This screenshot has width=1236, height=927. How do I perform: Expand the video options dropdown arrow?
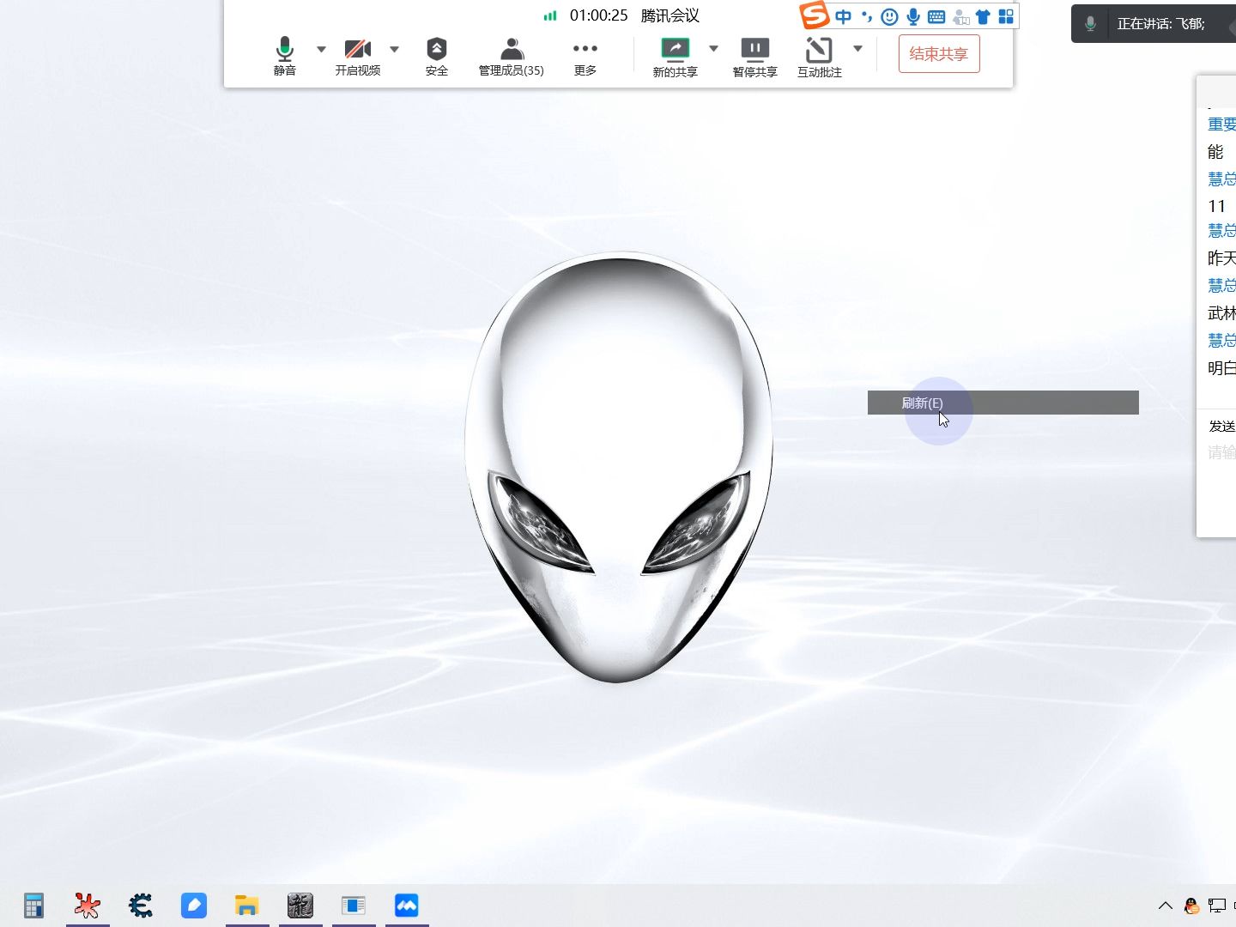point(394,49)
